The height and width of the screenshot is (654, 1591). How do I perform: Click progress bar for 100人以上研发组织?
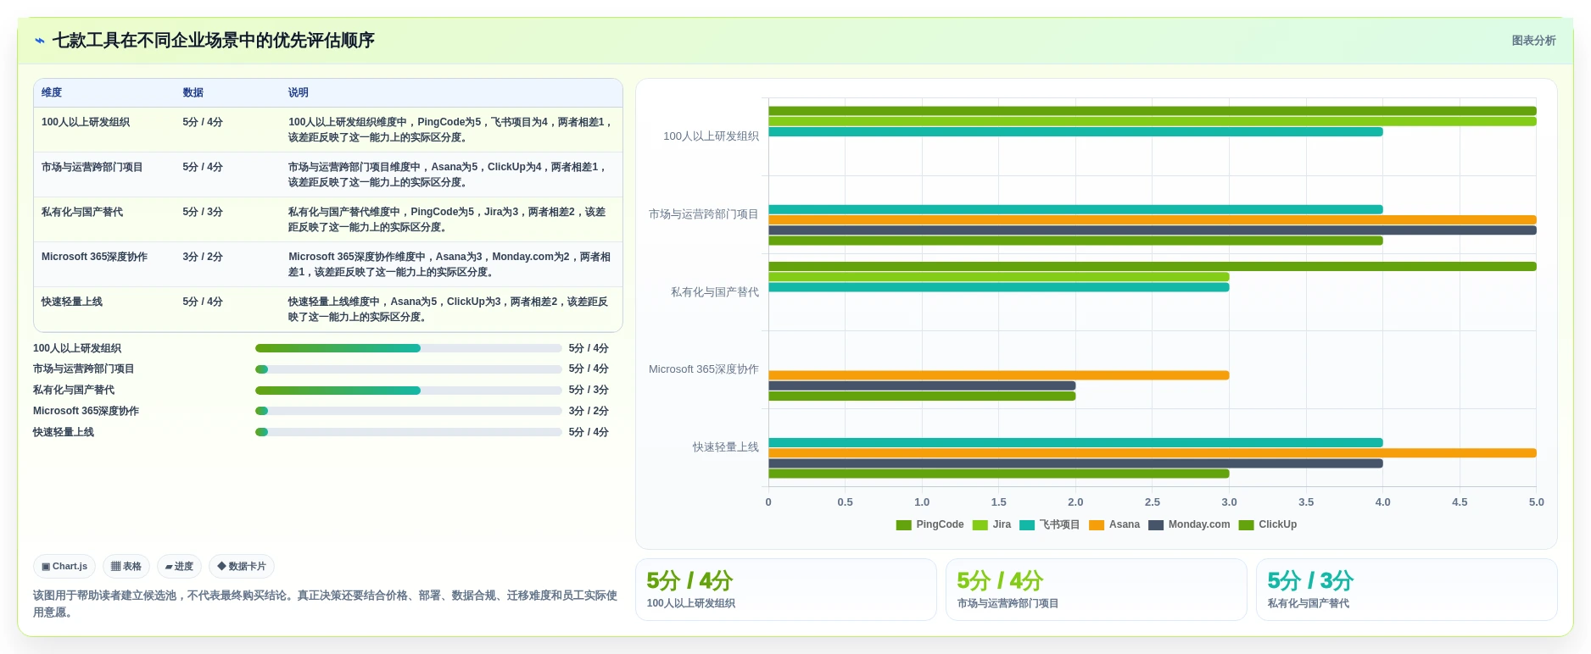click(x=408, y=348)
